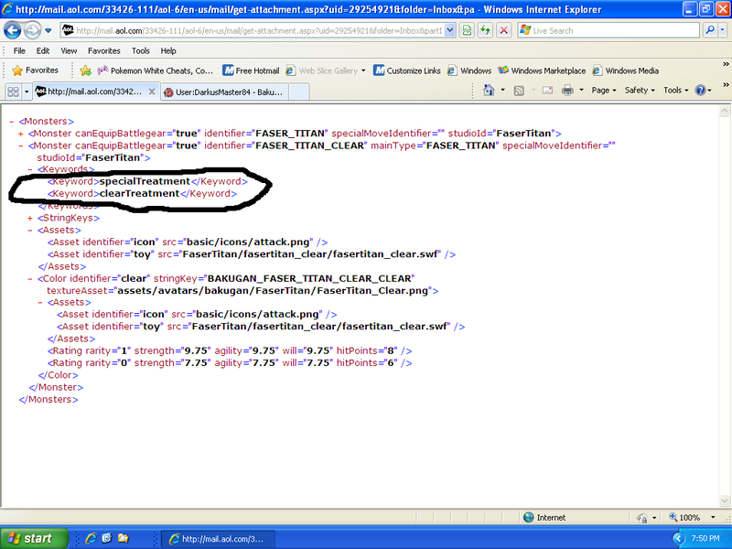This screenshot has height=549, width=732.
Task: Open Favorites star button
Action: 36,70
